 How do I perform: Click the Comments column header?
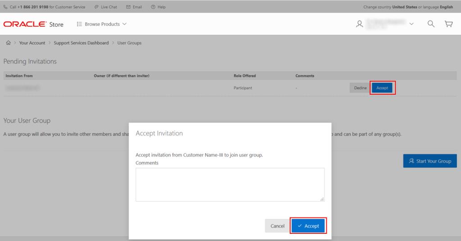tap(305, 76)
